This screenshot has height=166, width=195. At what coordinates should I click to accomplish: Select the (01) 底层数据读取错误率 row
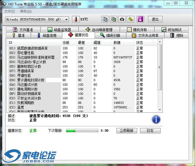click(83, 48)
